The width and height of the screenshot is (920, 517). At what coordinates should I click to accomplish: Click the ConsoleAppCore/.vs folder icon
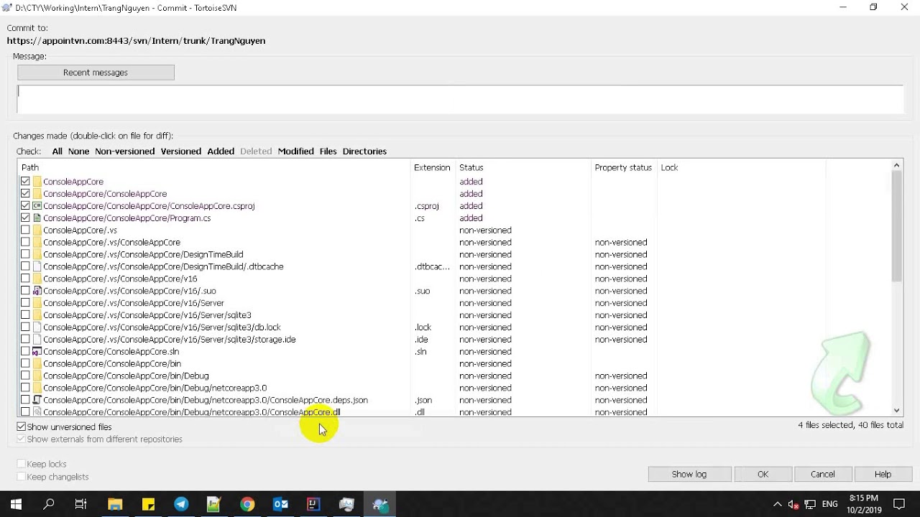[37, 230]
